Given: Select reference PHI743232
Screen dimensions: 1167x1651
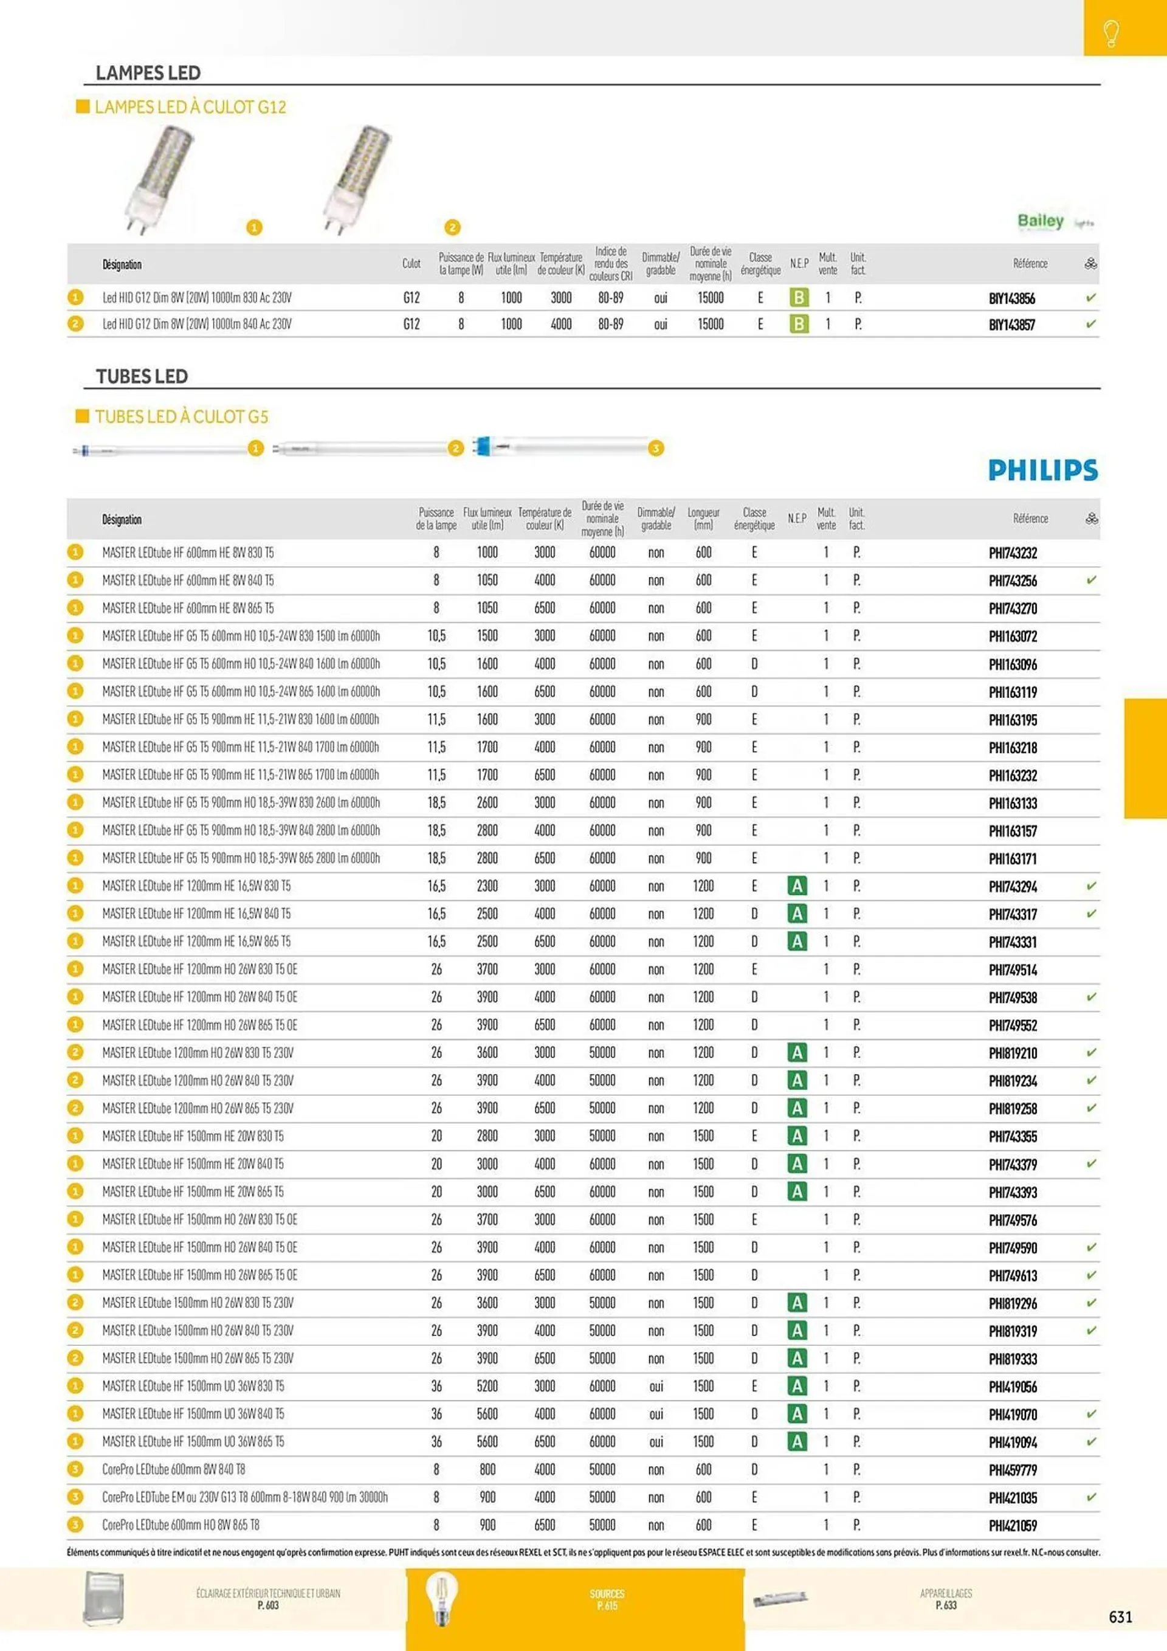Looking at the screenshot, I should point(1013,552).
